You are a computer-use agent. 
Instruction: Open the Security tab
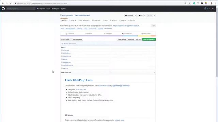tap(113, 20)
